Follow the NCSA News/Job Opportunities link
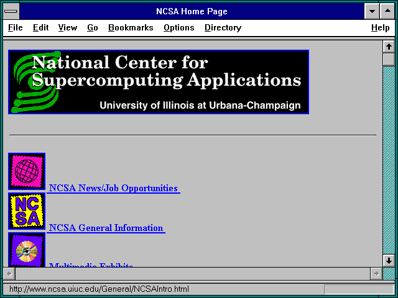The image size is (398, 298). click(x=113, y=188)
